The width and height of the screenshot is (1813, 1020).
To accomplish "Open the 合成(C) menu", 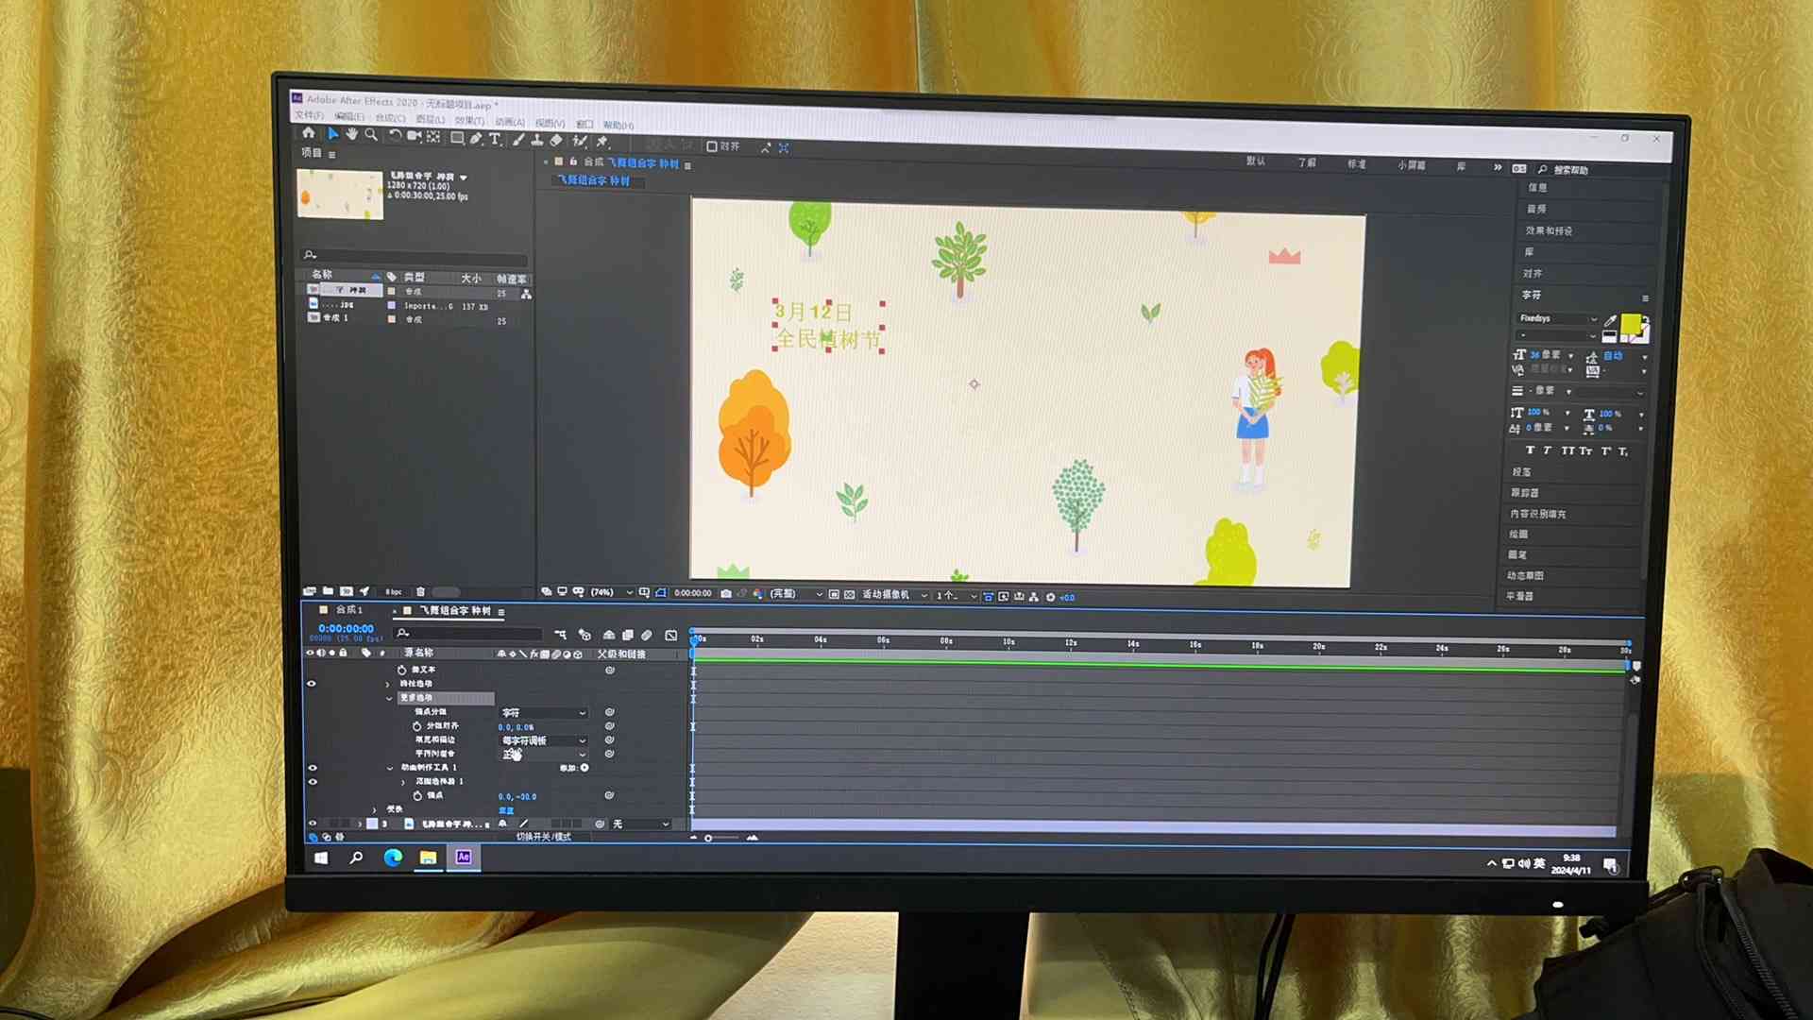I will [x=390, y=118].
